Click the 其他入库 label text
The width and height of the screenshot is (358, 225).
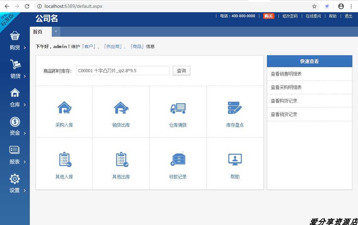(64, 177)
